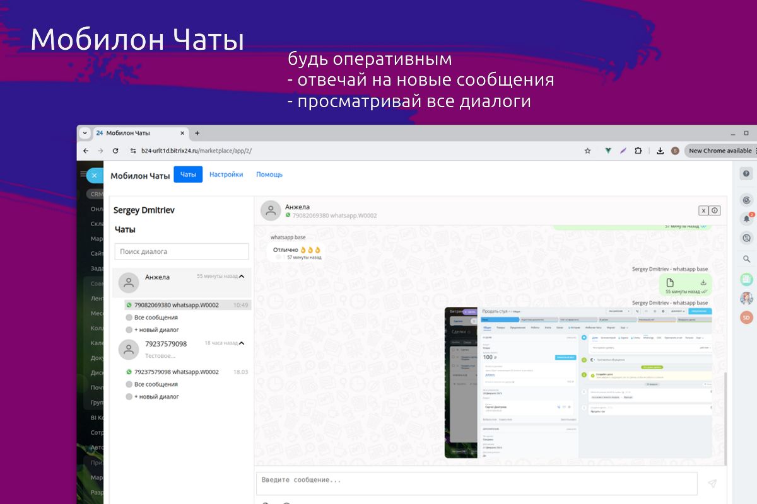
Task: Open Chrome extensions puzzle icon
Action: [x=638, y=151]
